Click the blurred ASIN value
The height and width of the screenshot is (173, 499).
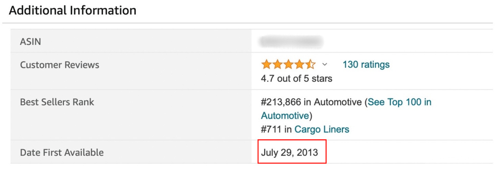click(291, 42)
